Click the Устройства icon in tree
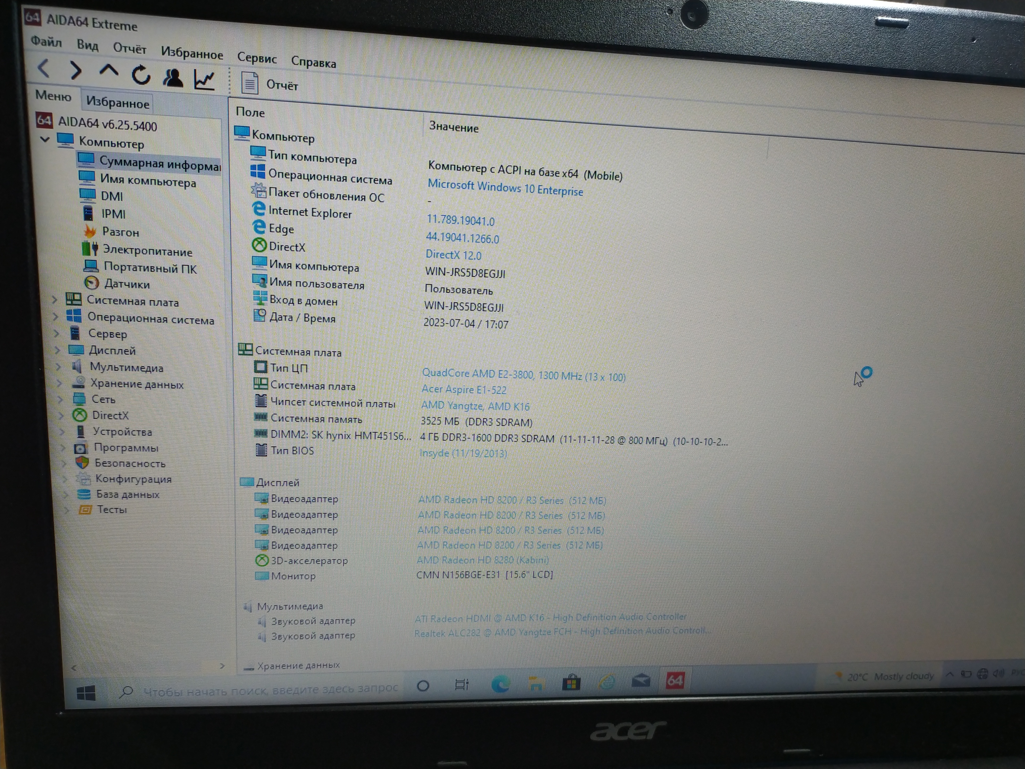The width and height of the screenshot is (1025, 769). pyautogui.click(x=80, y=431)
